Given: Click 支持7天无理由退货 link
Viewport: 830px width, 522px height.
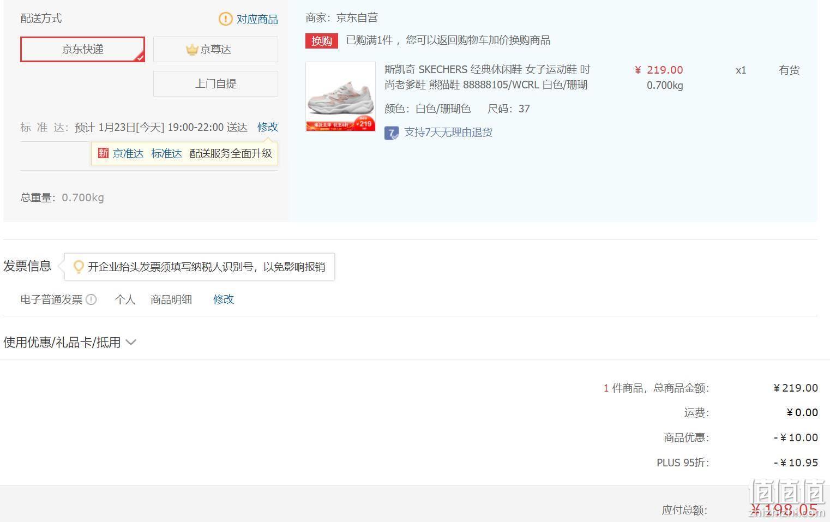Looking at the screenshot, I should tap(448, 133).
